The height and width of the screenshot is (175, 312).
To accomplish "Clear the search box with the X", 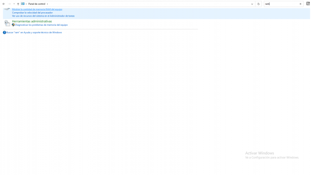I will 300,4.
